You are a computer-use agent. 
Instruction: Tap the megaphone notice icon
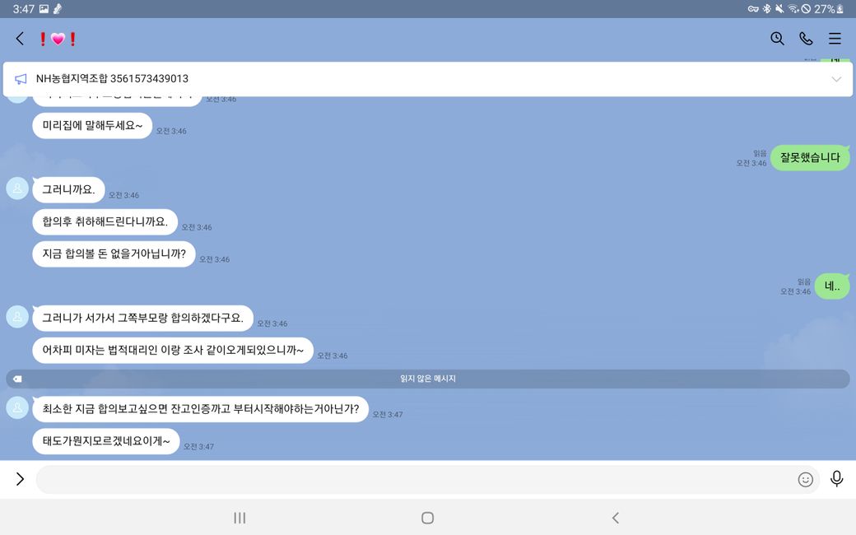(x=21, y=79)
